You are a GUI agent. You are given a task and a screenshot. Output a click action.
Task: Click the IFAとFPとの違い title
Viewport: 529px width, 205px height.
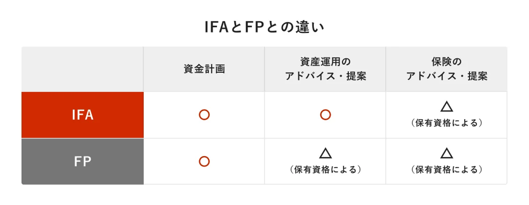pyautogui.click(x=264, y=28)
